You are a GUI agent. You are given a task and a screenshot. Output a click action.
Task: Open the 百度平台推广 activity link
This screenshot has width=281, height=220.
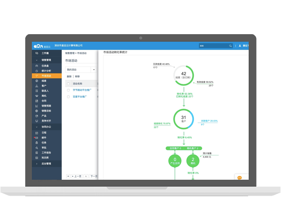[x=80, y=96]
